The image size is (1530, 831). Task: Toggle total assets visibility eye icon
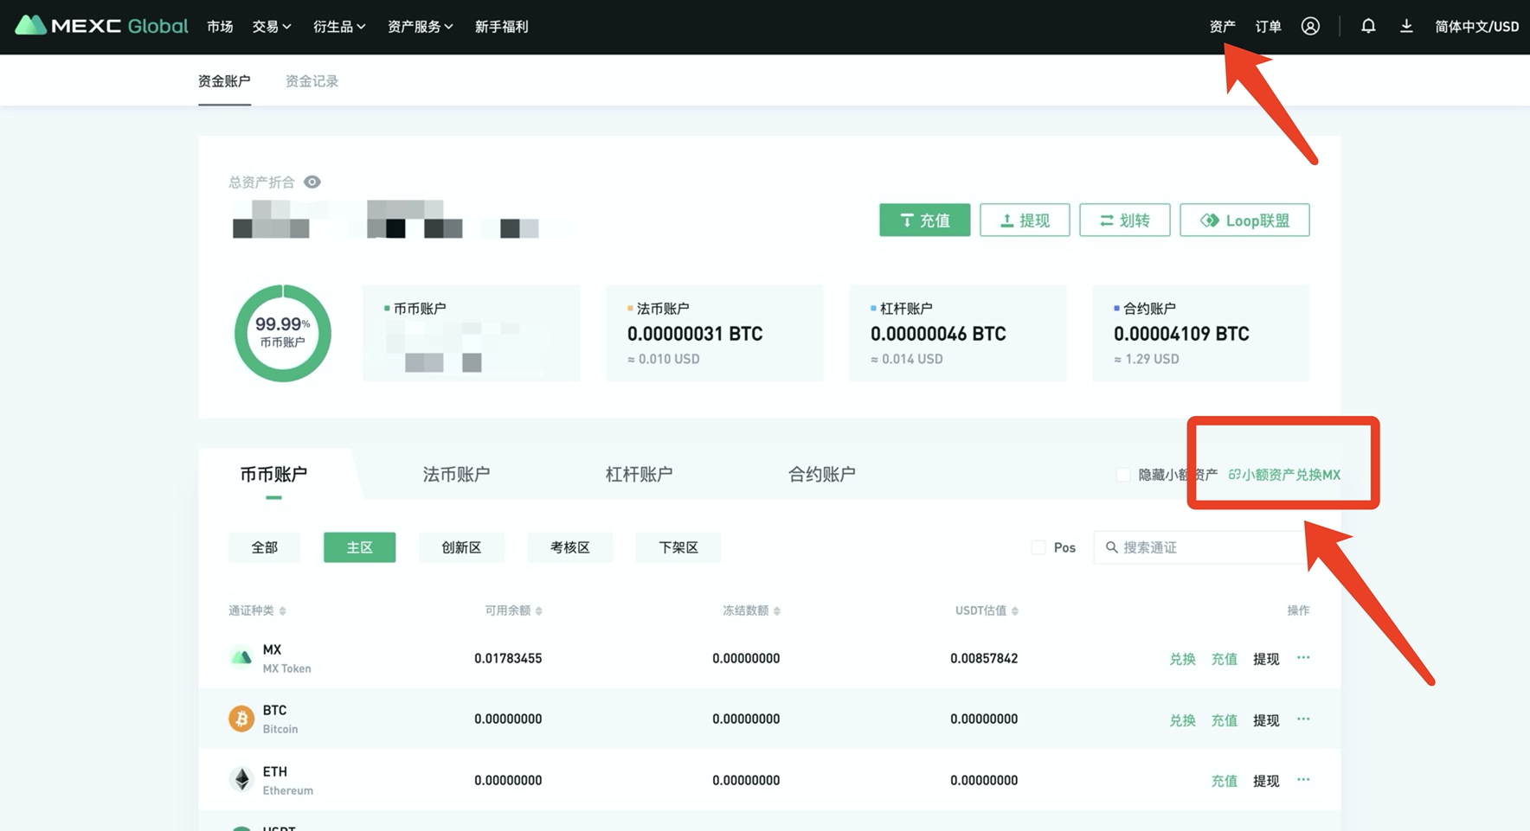[x=312, y=182]
